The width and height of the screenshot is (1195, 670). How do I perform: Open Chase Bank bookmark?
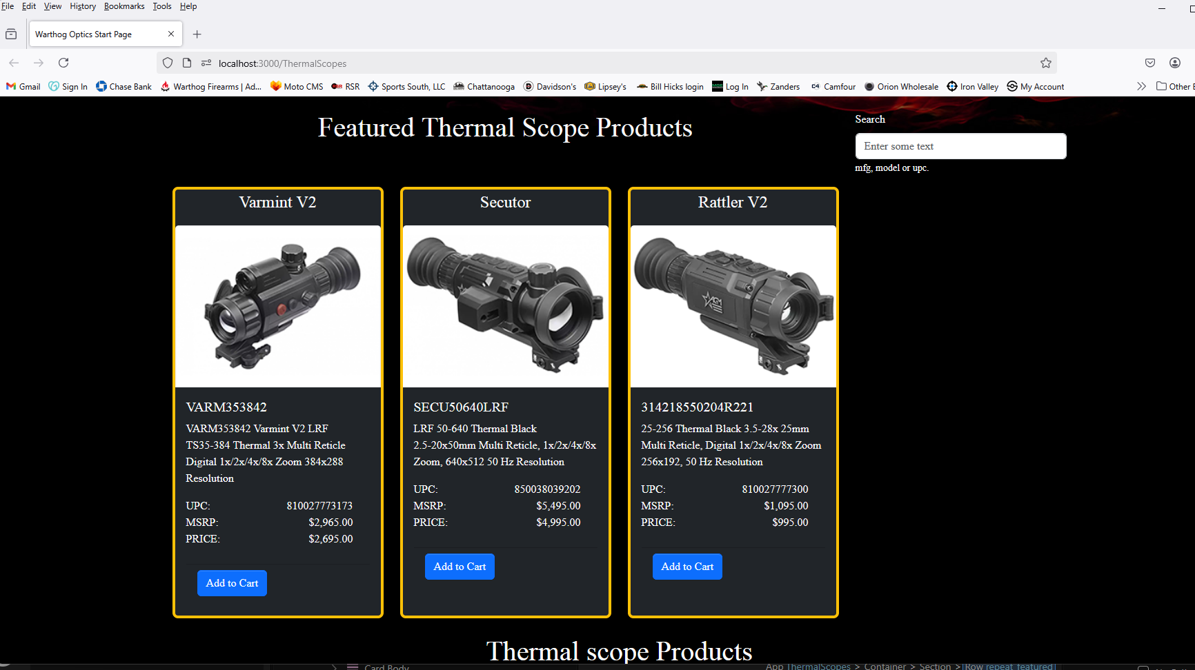pyautogui.click(x=124, y=87)
